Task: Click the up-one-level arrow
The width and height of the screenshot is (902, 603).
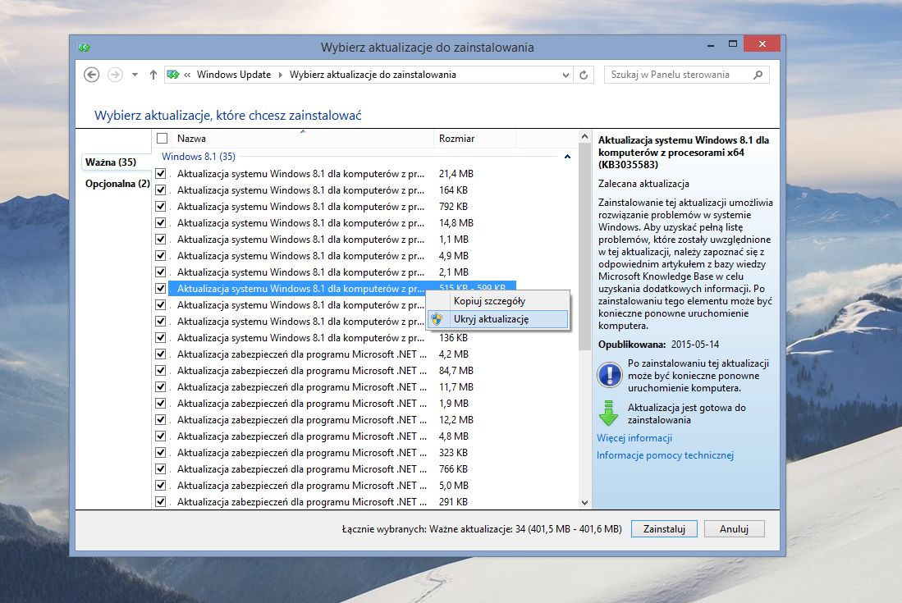Action: pos(153,74)
